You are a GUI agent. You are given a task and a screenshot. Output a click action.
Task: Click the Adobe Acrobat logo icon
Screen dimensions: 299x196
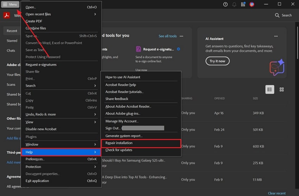tap(7, 15)
